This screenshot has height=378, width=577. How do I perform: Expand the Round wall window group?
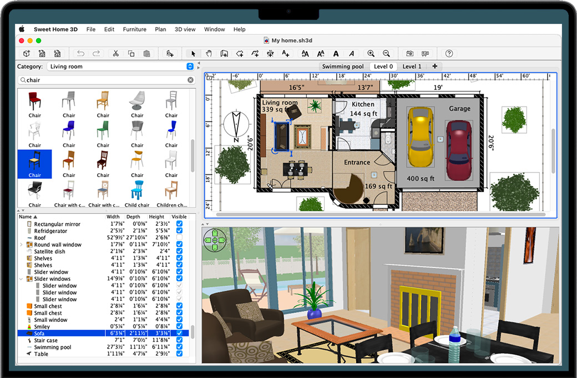(x=22, y=245)
